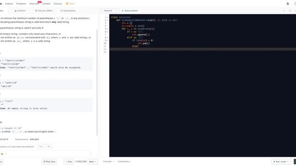
Task: Go to the Prev problem
Action: click(69, 161)
